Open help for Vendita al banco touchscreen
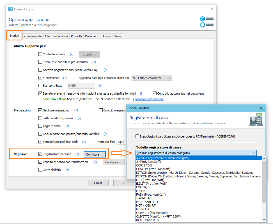The height and width of the screenshot is (224, 273). pyautogui.click(x=95, y=162)
